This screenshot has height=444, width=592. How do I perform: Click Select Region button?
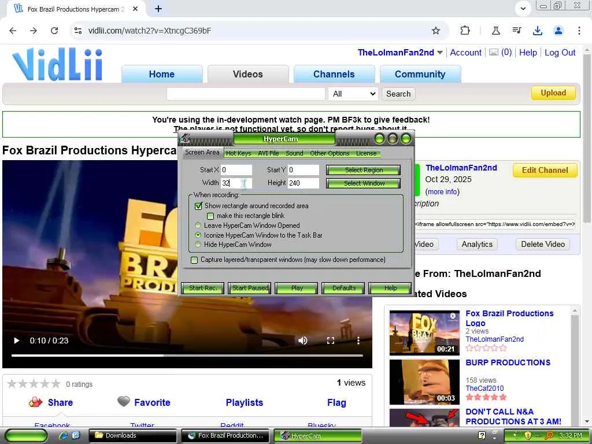click(364, 171)
